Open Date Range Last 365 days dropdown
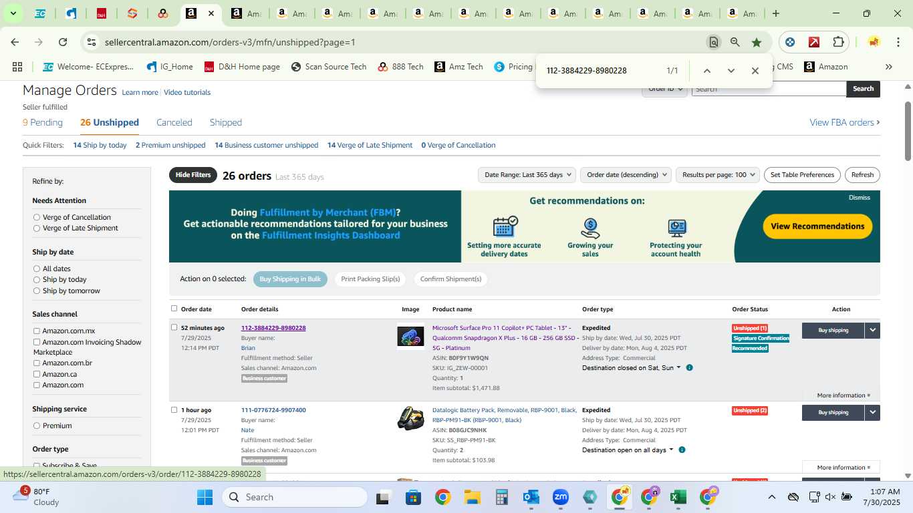The image size is (913, 513). pos(527,175)
